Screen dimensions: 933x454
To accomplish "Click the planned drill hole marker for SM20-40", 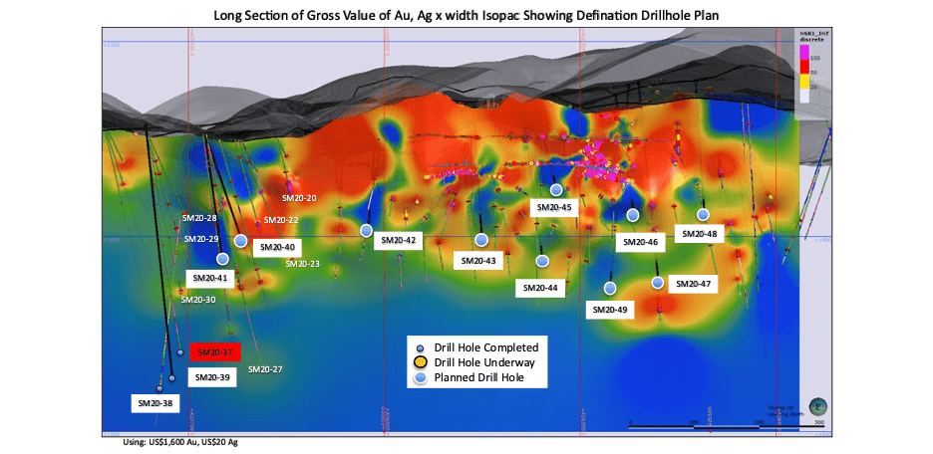I will pos(241,240).
